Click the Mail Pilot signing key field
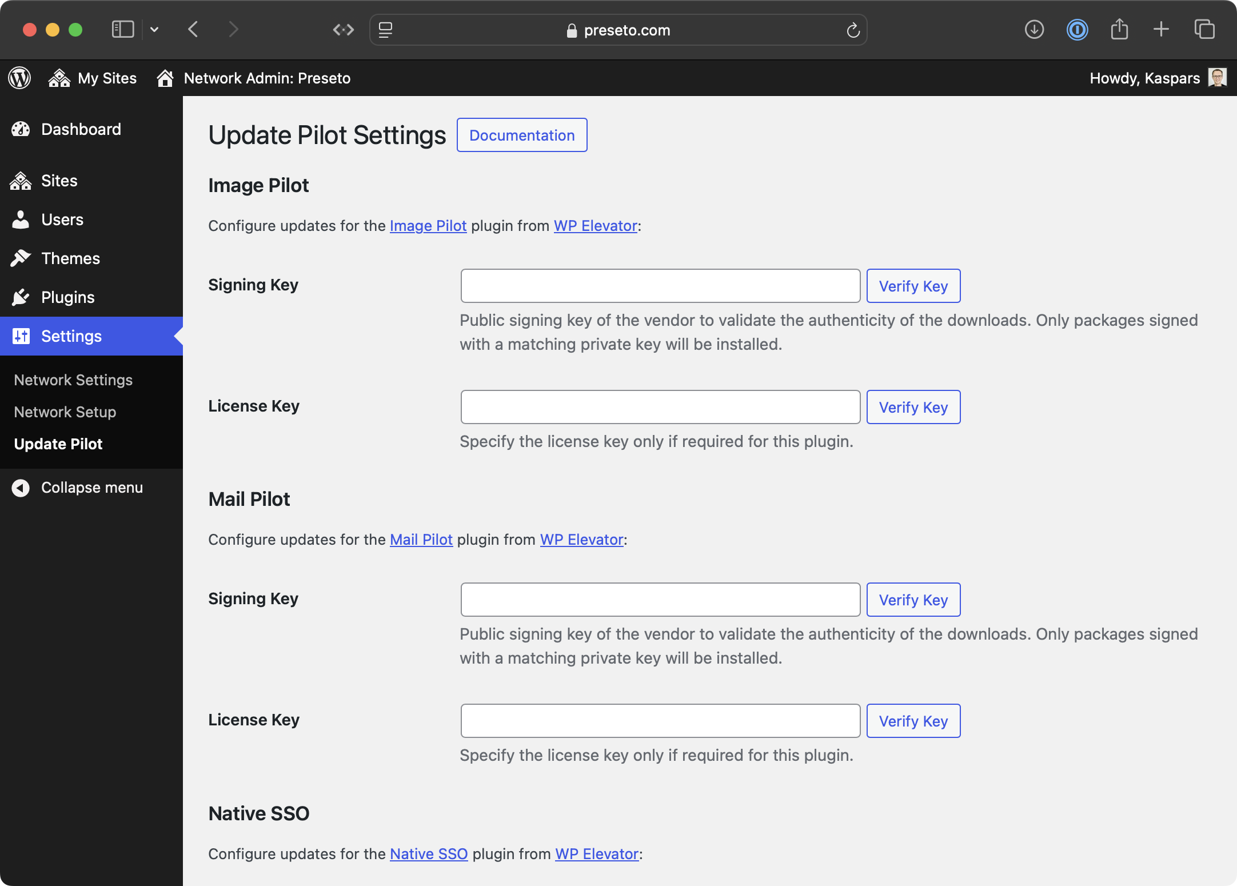 point(660,599)
